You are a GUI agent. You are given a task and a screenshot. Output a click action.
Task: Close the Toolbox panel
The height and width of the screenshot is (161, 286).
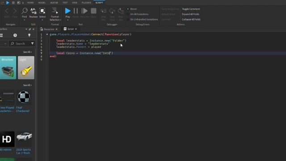(34, 29)
